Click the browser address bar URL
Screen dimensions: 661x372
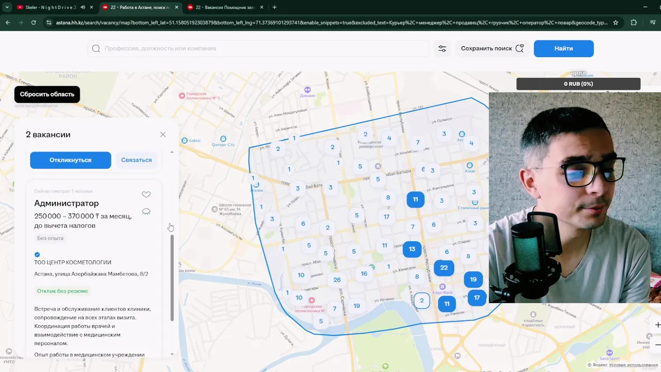click(x=330, y=23)
